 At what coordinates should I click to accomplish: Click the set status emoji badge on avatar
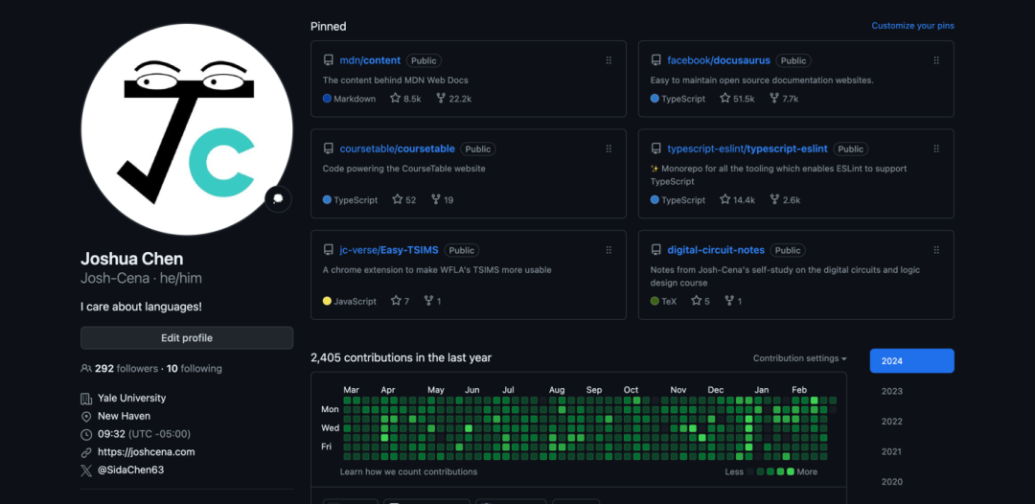[x=278, y=199]
